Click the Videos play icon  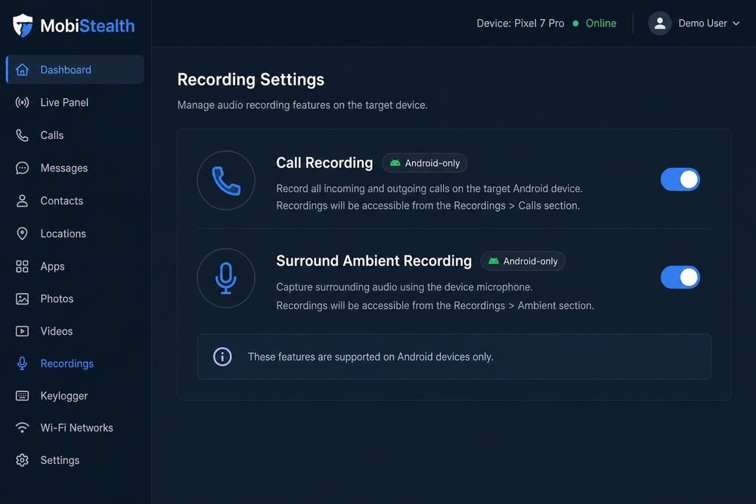point(22,331)
